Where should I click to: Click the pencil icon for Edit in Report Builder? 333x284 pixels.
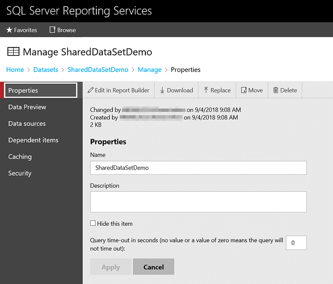point(90,90)
